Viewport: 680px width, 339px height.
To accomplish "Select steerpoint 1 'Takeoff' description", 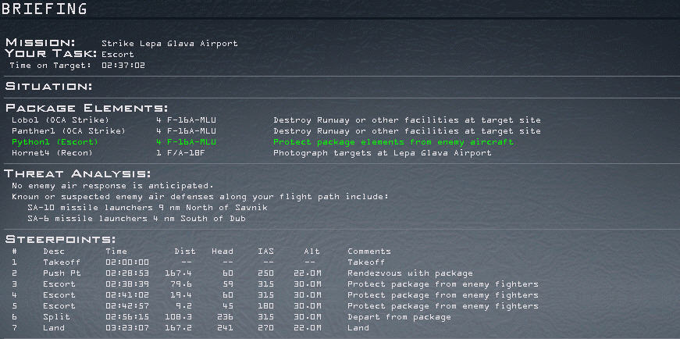I will point(62,262).
